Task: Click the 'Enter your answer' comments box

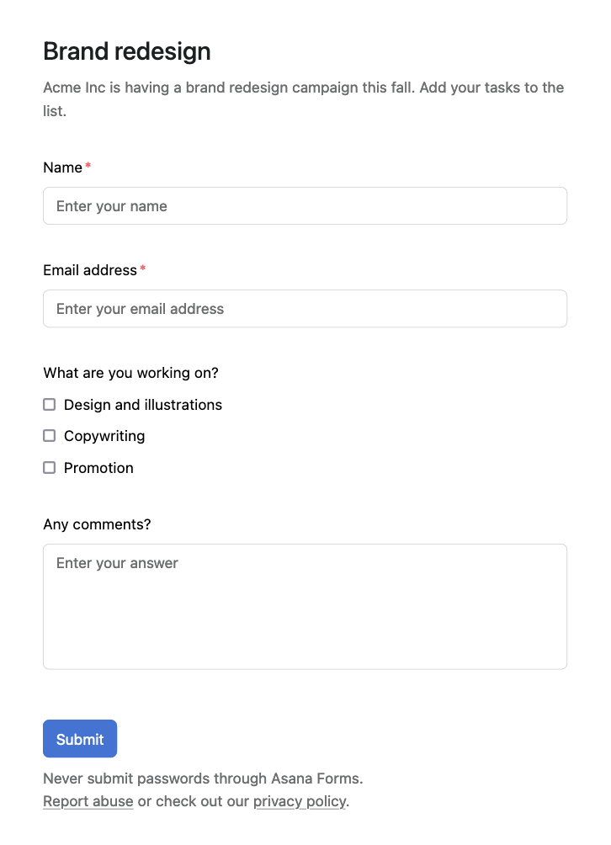Action: coord(305,607)
